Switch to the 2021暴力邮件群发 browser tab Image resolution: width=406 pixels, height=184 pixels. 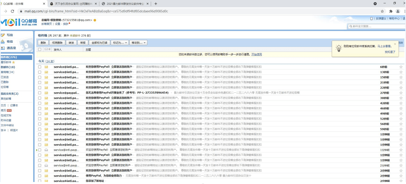coord(125,4)
